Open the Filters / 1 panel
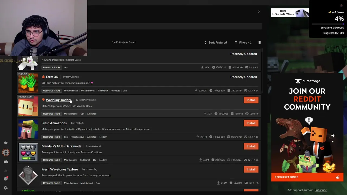 243,43
